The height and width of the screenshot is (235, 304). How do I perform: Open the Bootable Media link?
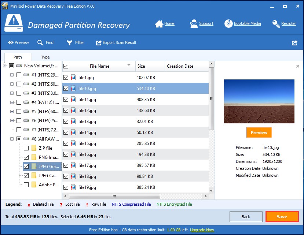coord(247,23)
